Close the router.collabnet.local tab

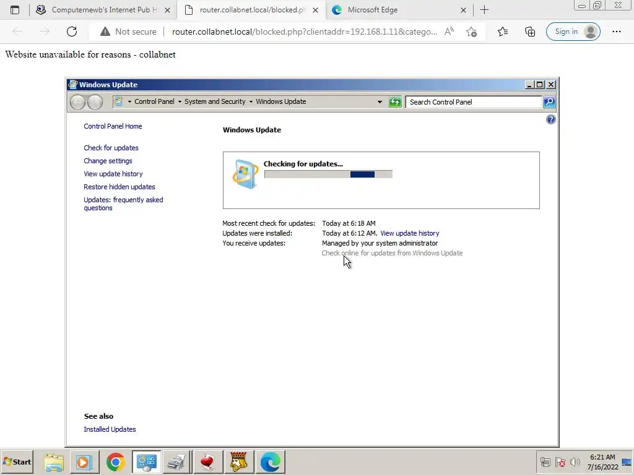pos(315,10)
